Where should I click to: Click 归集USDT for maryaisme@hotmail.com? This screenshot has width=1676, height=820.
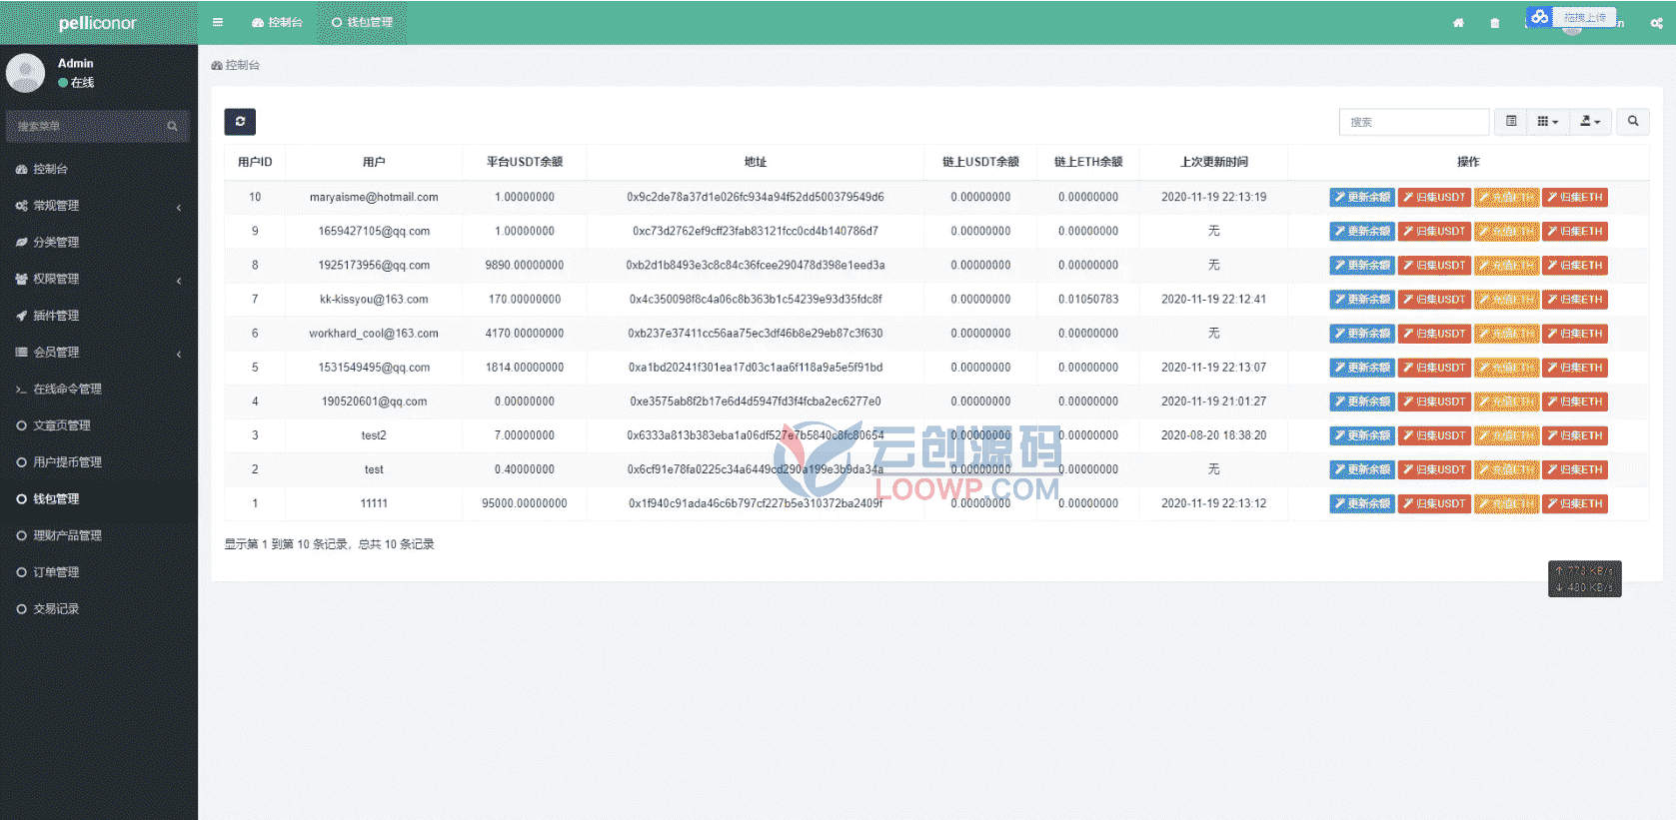[x=1434, y=197]
